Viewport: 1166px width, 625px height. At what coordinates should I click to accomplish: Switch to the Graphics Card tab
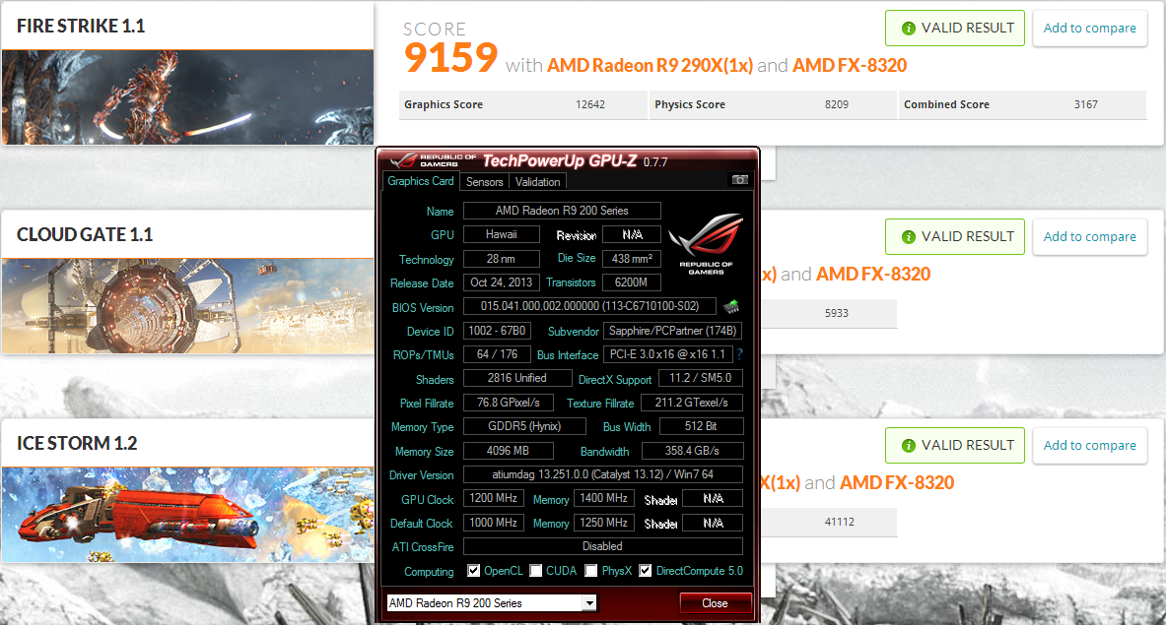pos(420,180)
